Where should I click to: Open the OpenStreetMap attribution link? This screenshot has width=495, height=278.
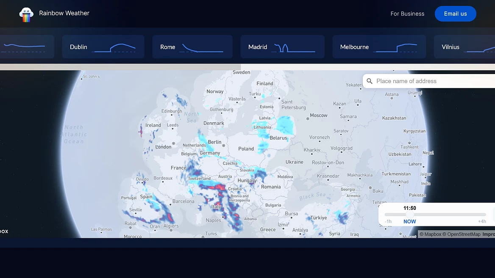click(x=464, y=234)
